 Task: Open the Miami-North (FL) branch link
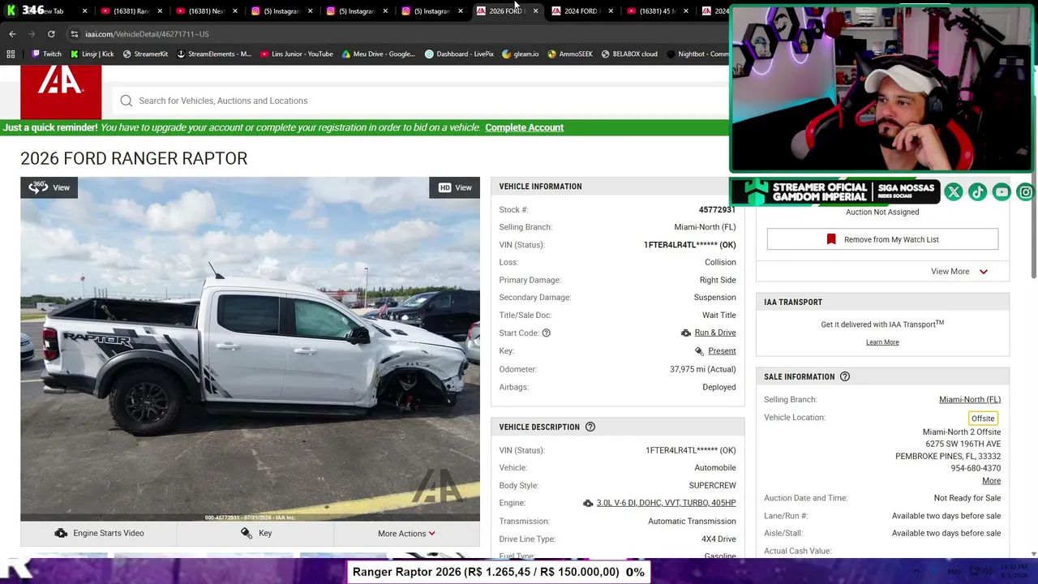pos(970,400)
